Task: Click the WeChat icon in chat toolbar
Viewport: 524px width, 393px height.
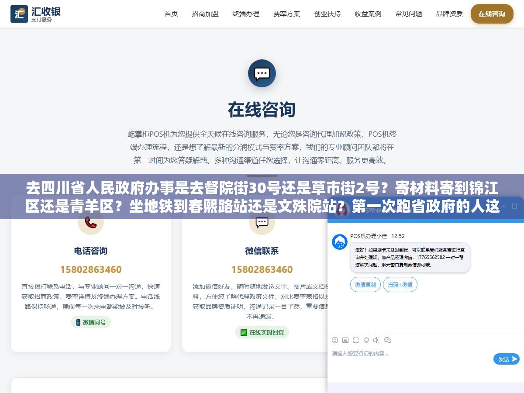Action: [x=388, y=340]
